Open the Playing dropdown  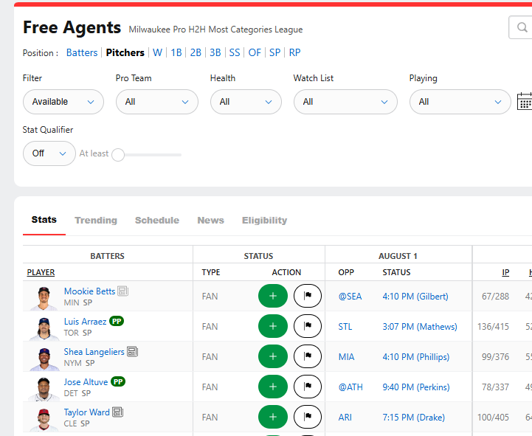[460, 102]
